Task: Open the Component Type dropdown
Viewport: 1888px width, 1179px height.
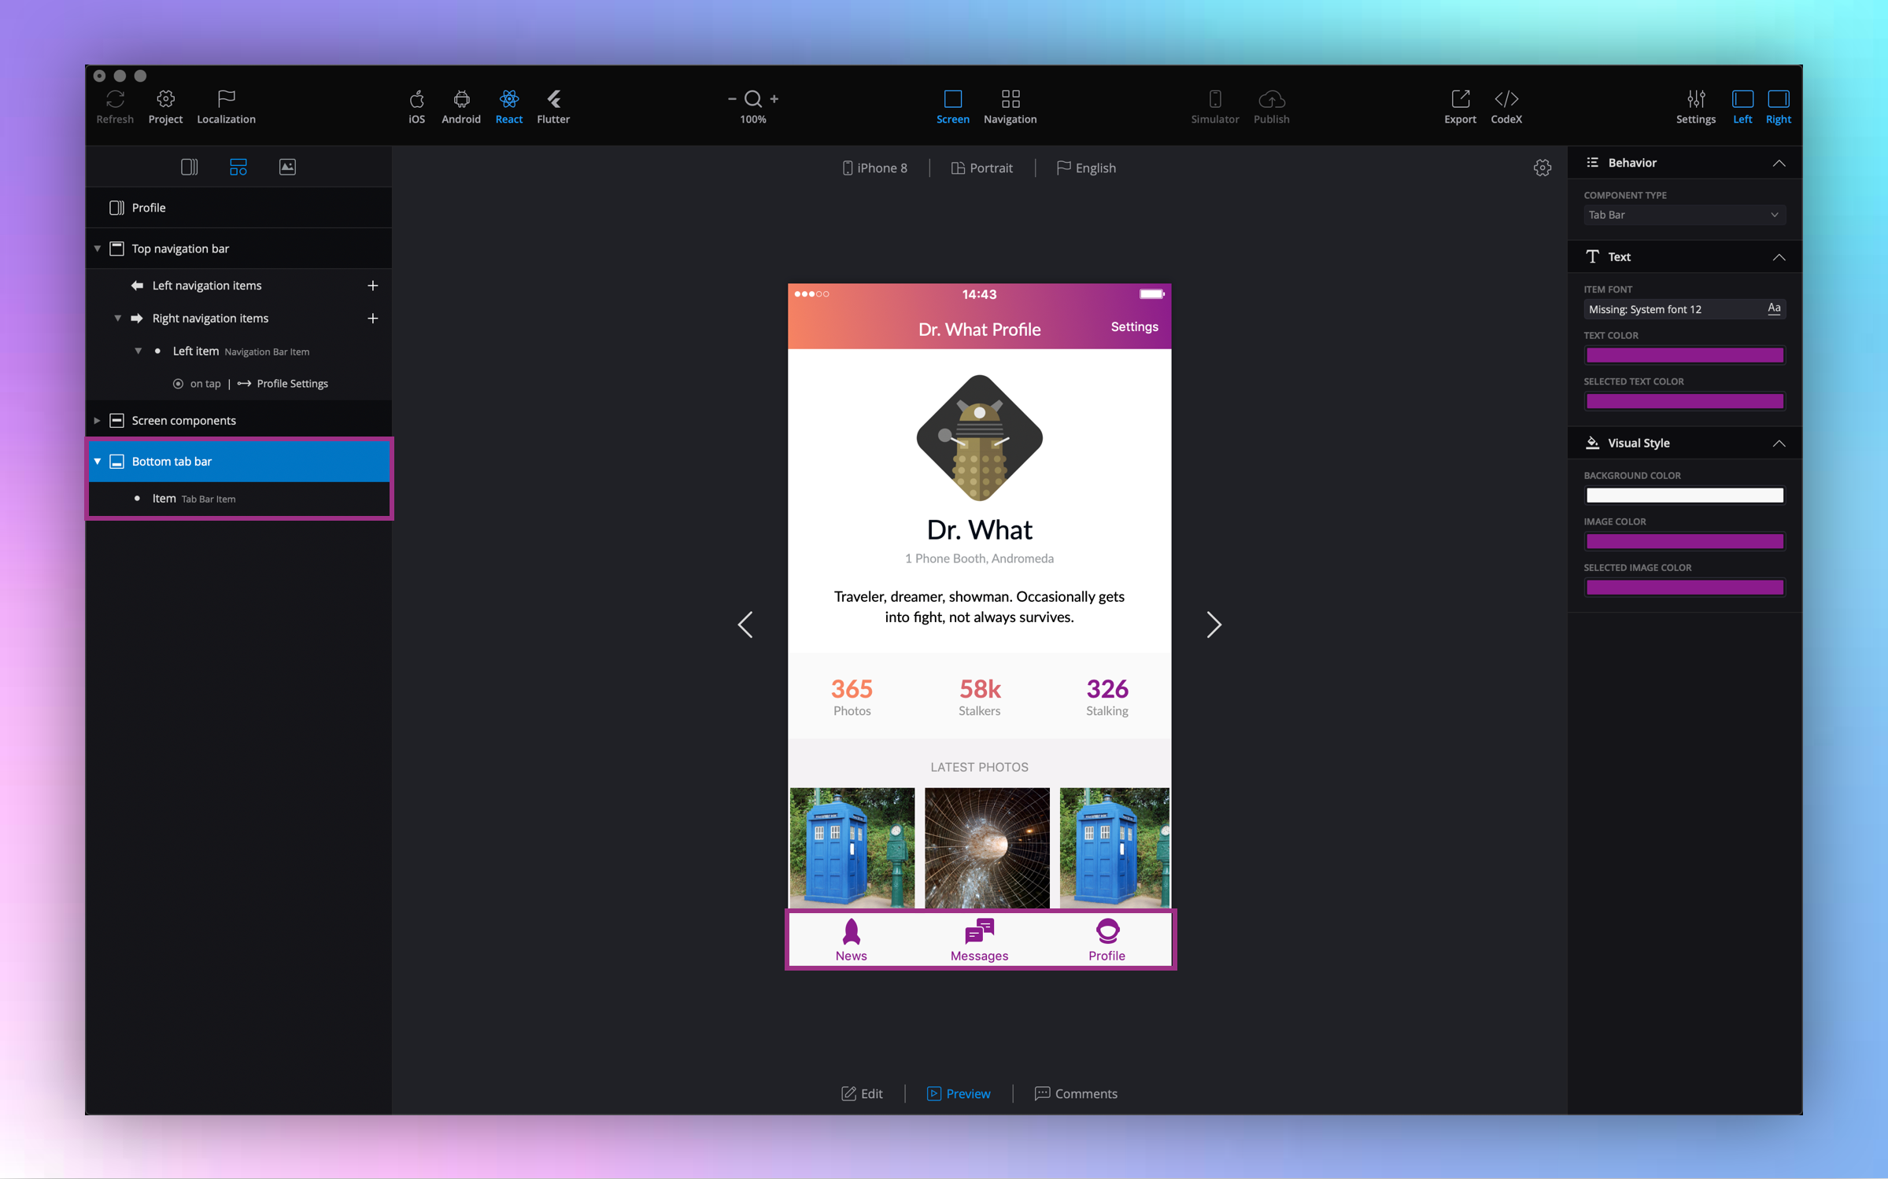Action: pos(1684,215)
